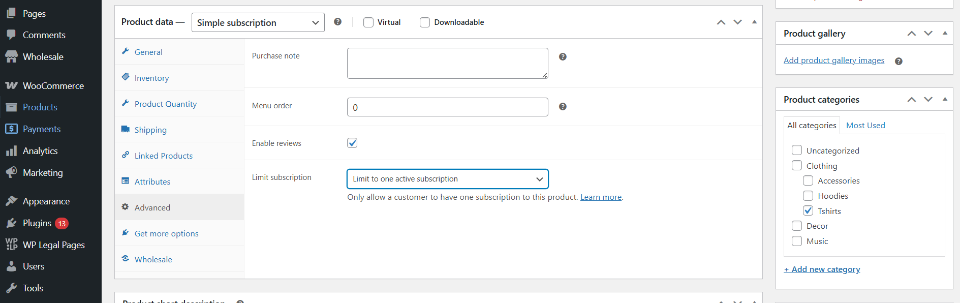Viewport: 960px width, 303px height.
Task: Untick the Tshirts category checkbox
Action: tap(808, 210)
